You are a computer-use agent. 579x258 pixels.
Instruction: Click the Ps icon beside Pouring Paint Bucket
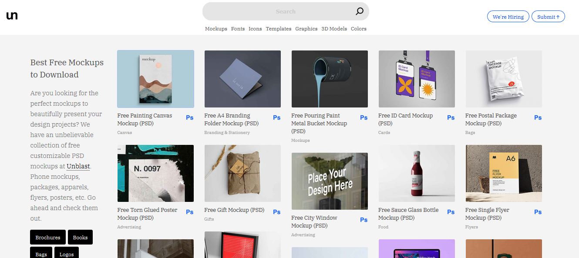point(364,117)
